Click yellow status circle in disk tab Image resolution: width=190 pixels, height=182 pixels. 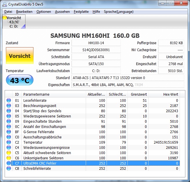pyautogui.click(x=5, y=18)
